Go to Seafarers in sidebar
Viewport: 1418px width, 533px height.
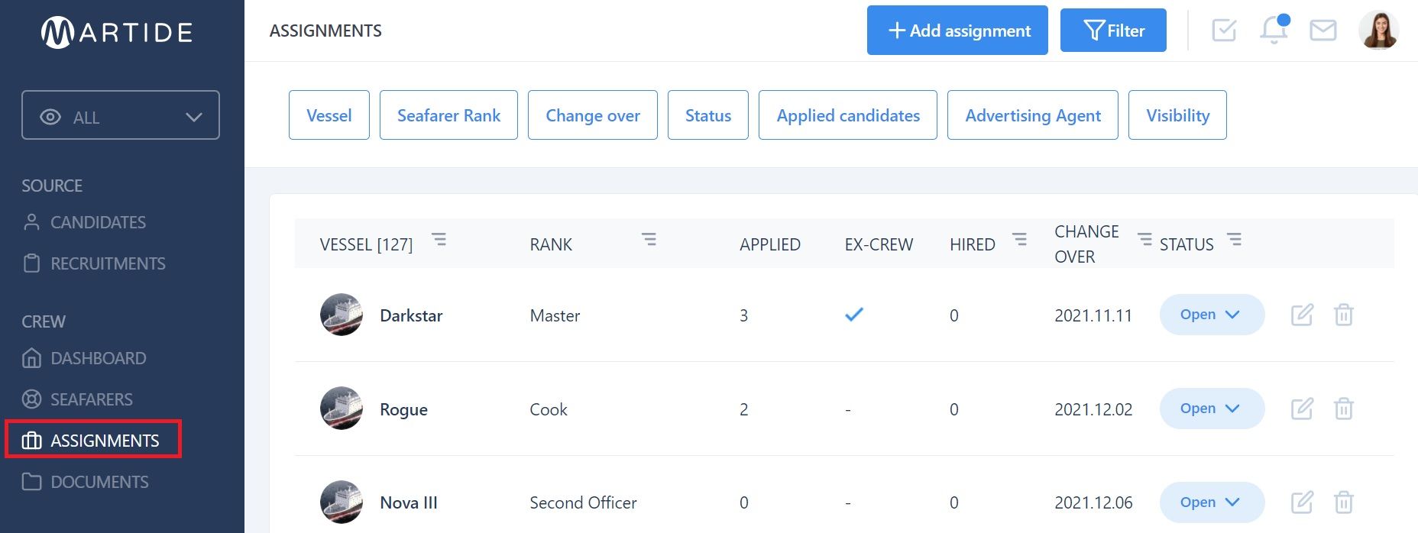pos(78,399)
